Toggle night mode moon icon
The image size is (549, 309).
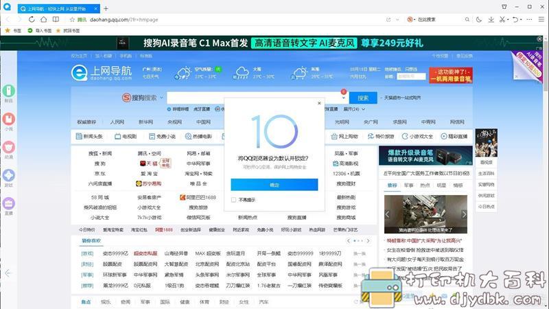coord(479,20)
